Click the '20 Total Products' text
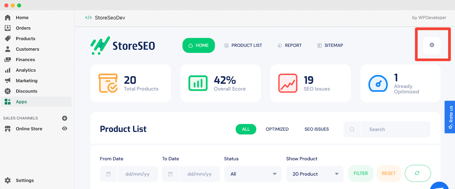This screenshot has width=455, height=189. tap(141, 83)
